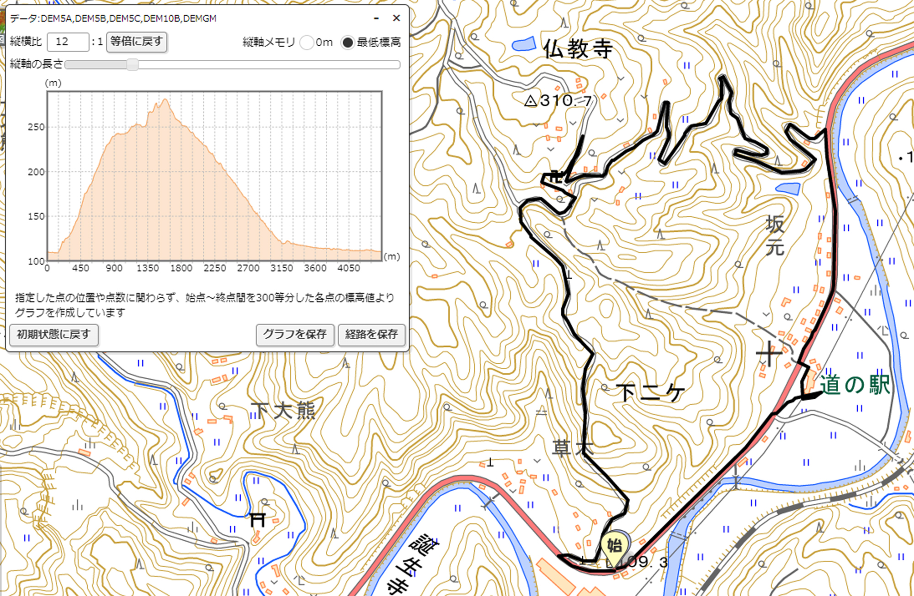Minimize the elevation profile dialog
Screen dimensions: 914x596
tap(377, 18)
